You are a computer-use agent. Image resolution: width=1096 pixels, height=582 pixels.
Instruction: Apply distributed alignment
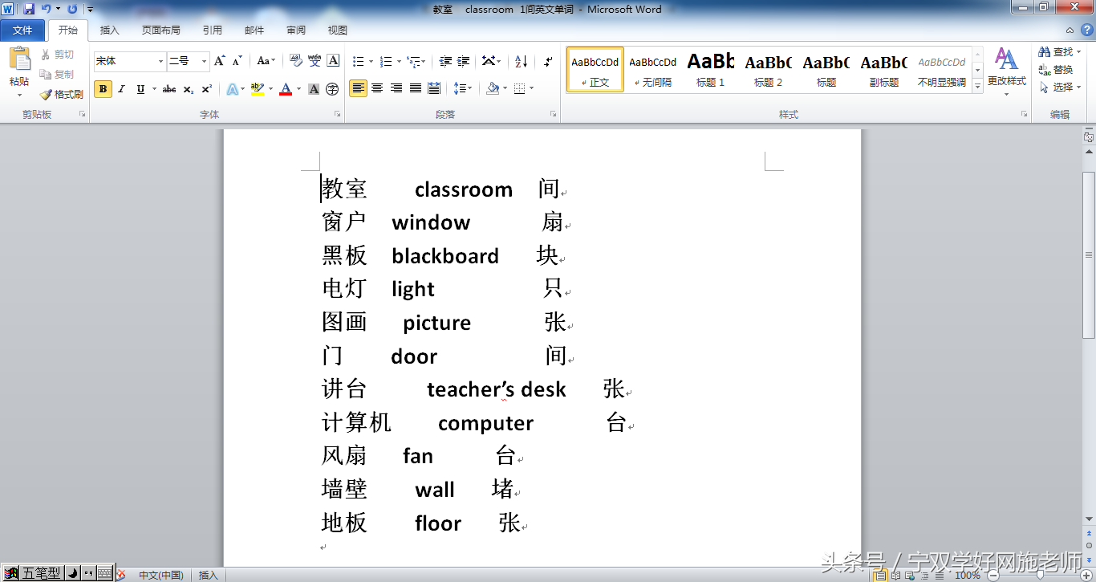434,88
